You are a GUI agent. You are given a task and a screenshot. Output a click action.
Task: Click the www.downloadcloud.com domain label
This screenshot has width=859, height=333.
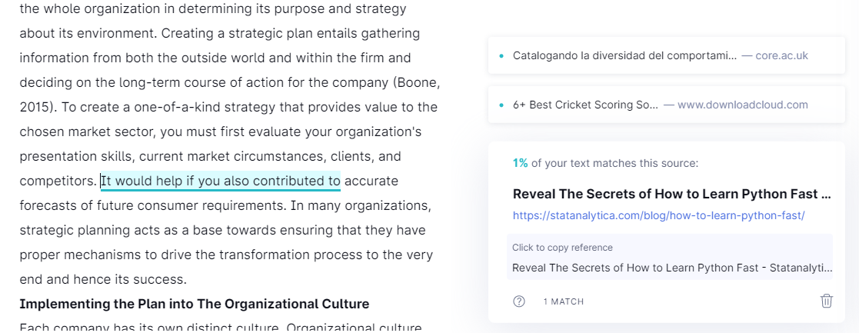point(742,105)
